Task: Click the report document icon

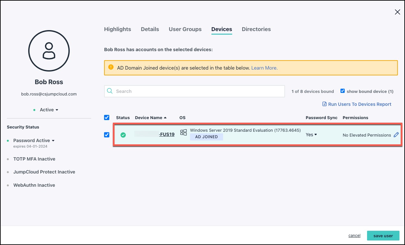Action: point(324,104)
